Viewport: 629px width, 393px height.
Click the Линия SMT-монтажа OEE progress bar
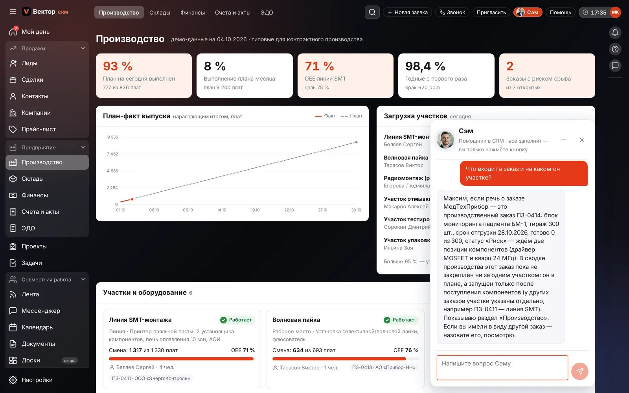tap(182, 359)
